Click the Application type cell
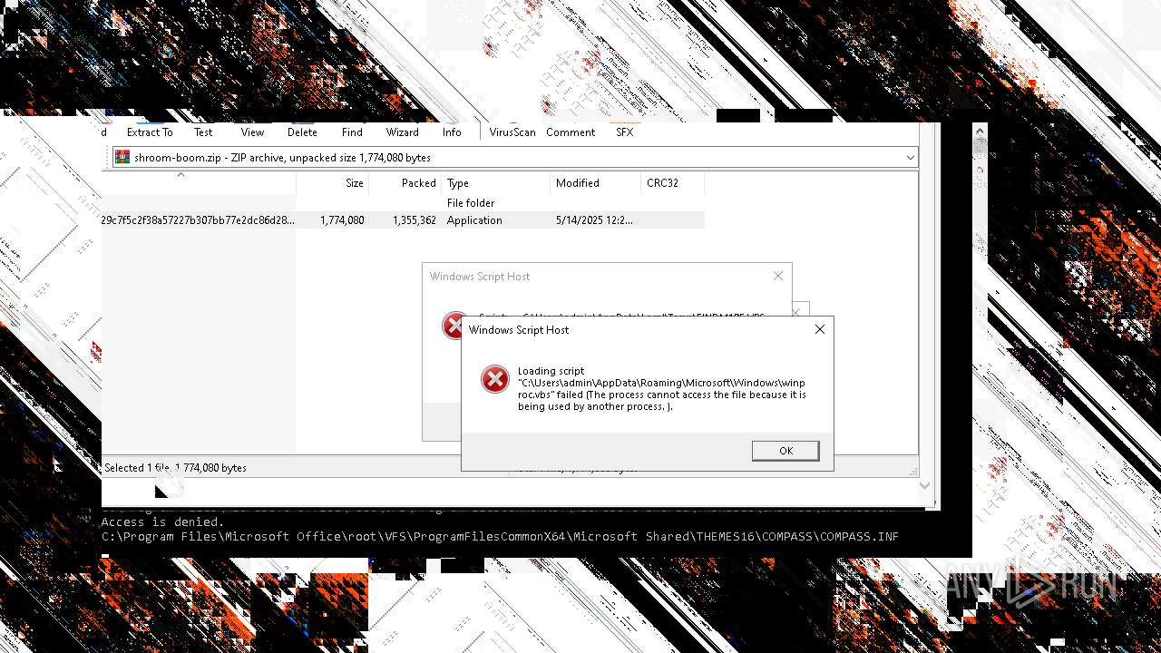The width and height of the screenshot is (1161, 653). 474,220
